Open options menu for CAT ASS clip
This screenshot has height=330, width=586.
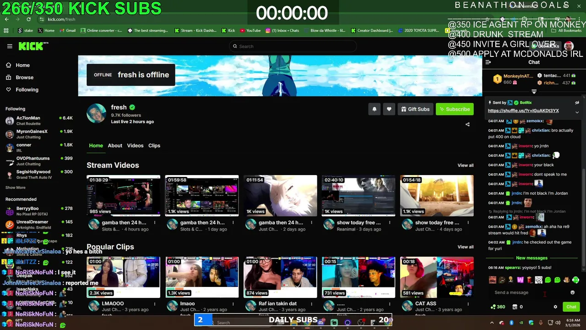(x=468, y=303)
